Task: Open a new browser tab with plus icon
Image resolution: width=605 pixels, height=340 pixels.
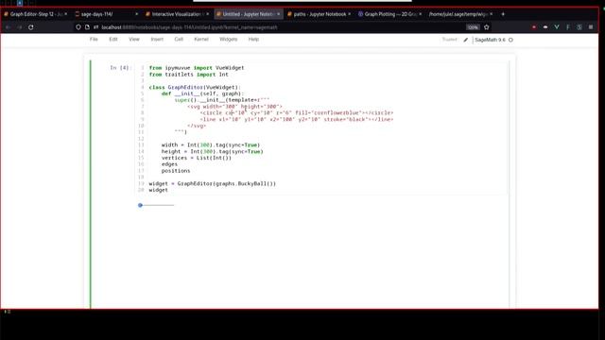Action: pos(503,14)
